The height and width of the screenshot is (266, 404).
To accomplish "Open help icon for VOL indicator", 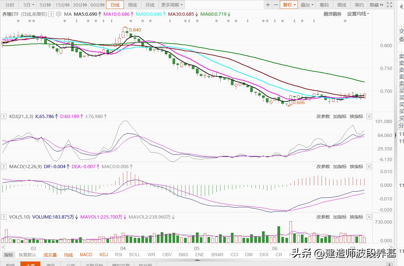I will click(4, 217).
